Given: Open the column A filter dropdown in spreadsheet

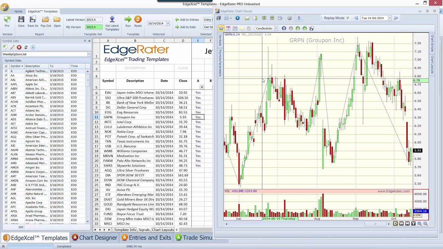Looking at the screenshot, I should (x=202, y=87).
